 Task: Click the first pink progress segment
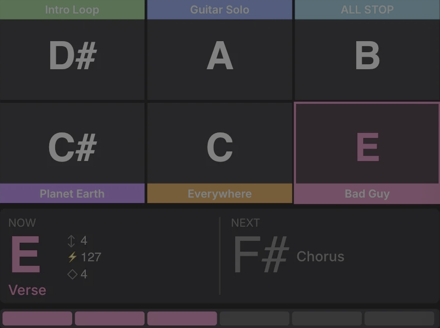click(x=38, y=318)
